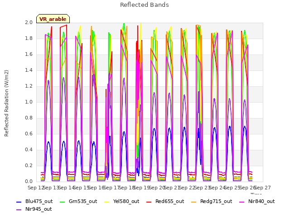Click the 2.0 y-axis tick label
The image size is (290, 218).
[x=29, y=23]
